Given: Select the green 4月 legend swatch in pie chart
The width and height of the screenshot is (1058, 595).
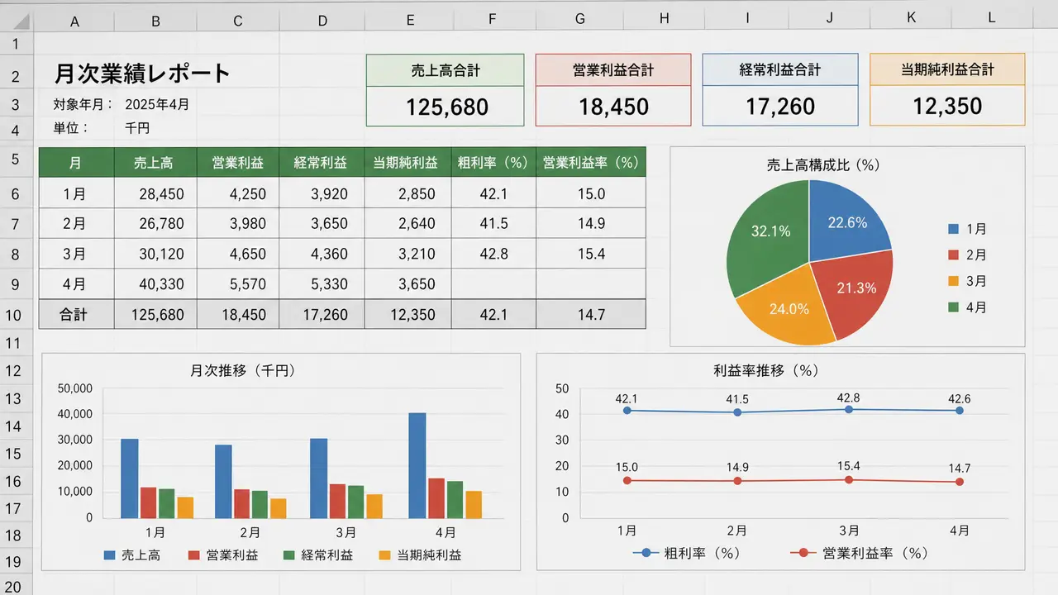Looking at the screenshot, I should coord(954,307).
